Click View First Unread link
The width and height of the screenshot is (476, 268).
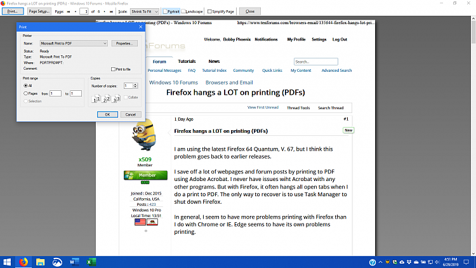tap(263, 107)
